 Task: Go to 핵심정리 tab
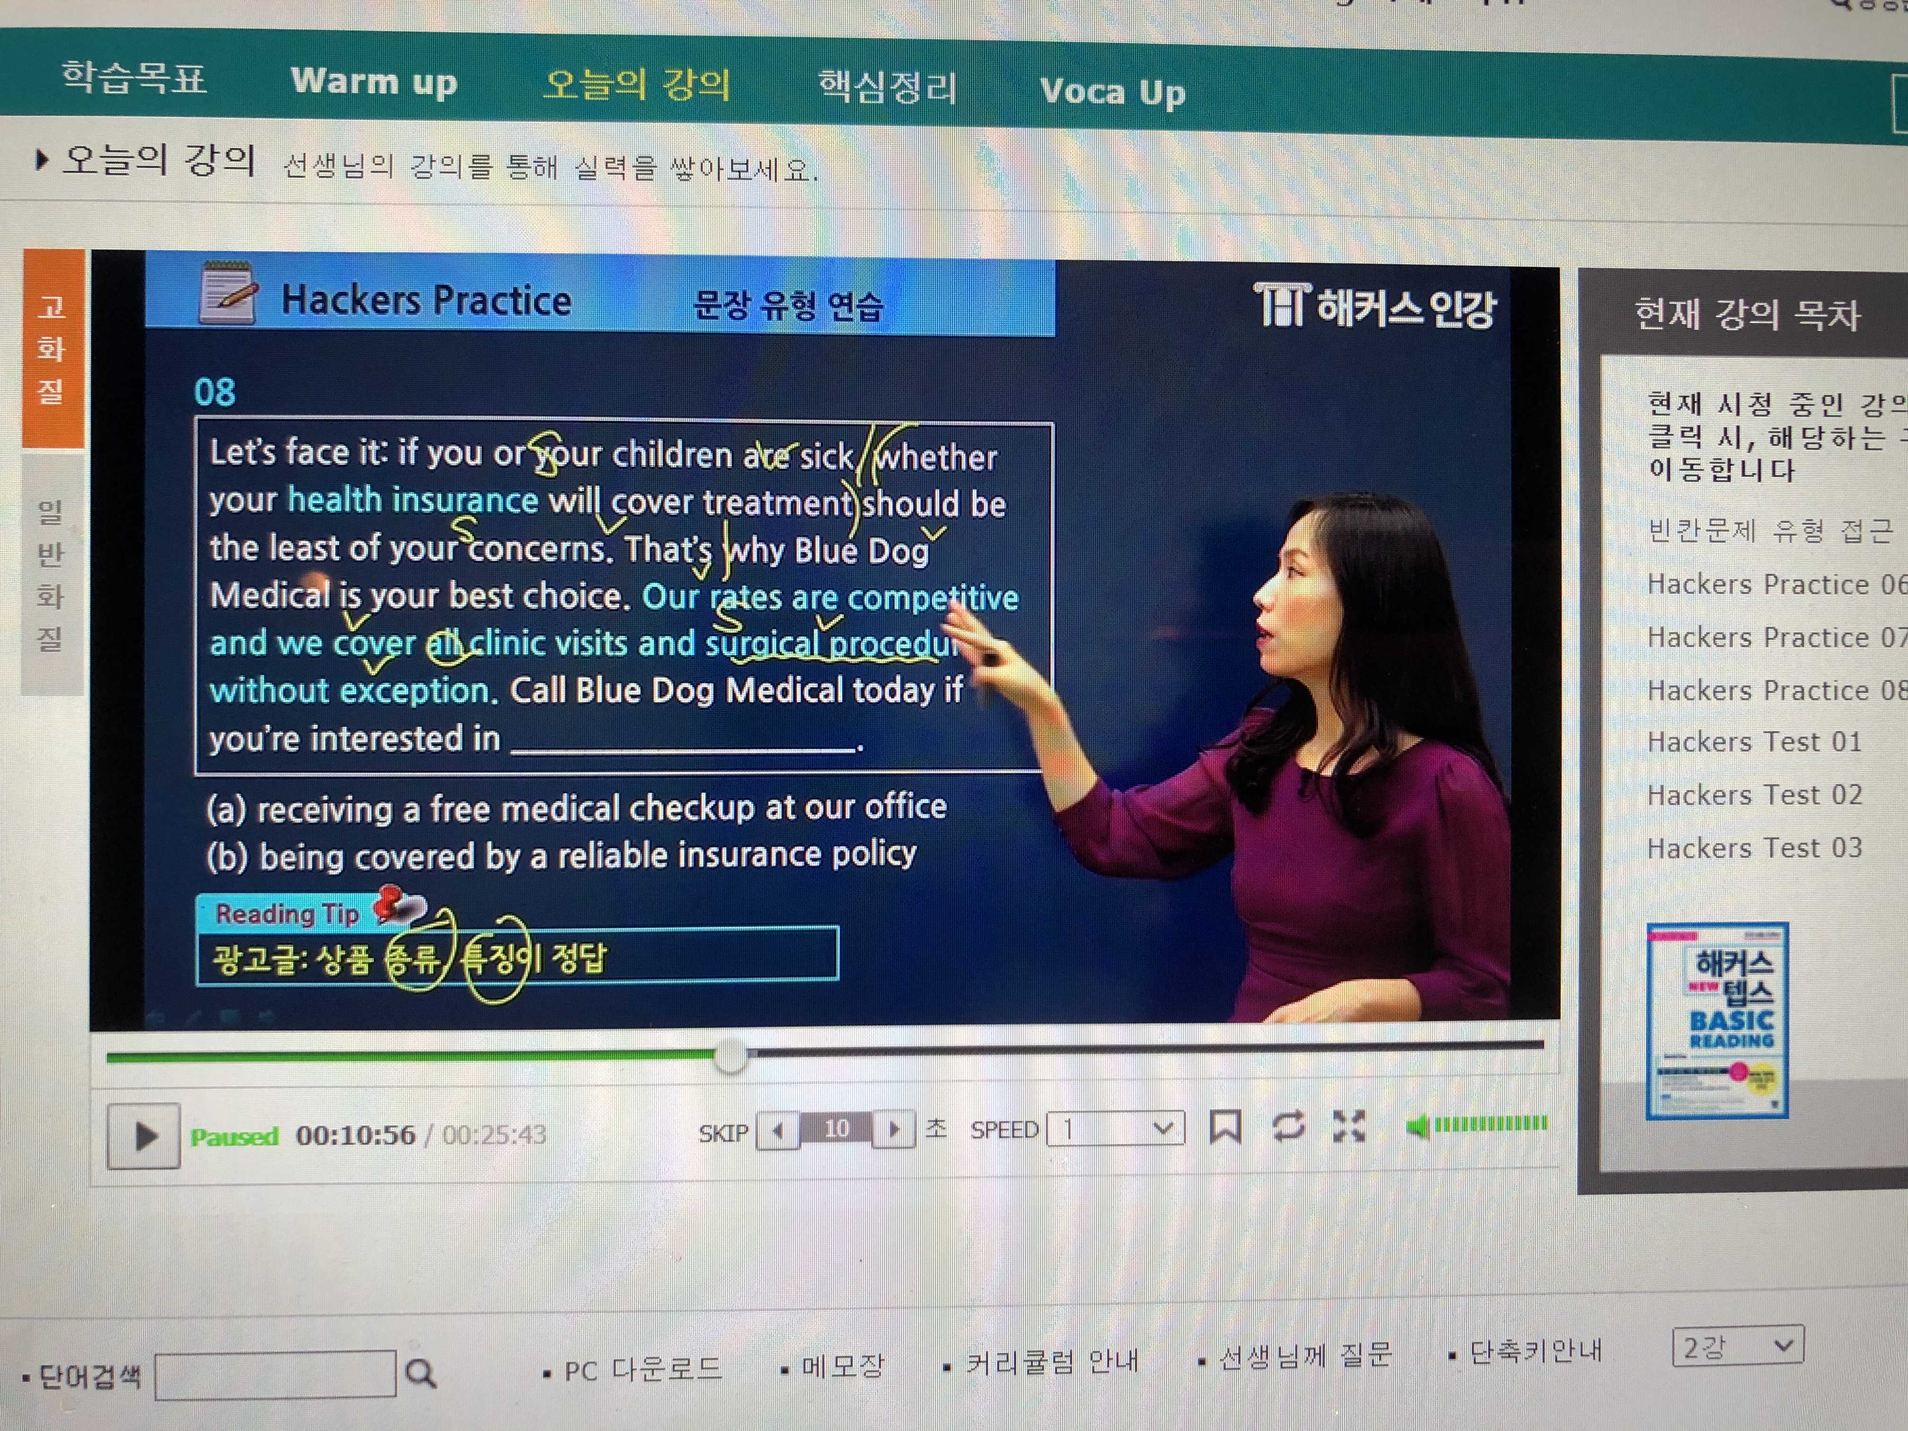pyautogui.click(x=888, y=87)
